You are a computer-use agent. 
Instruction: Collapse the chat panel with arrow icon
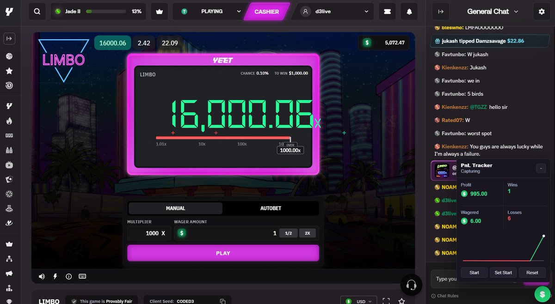coord(441,12)
